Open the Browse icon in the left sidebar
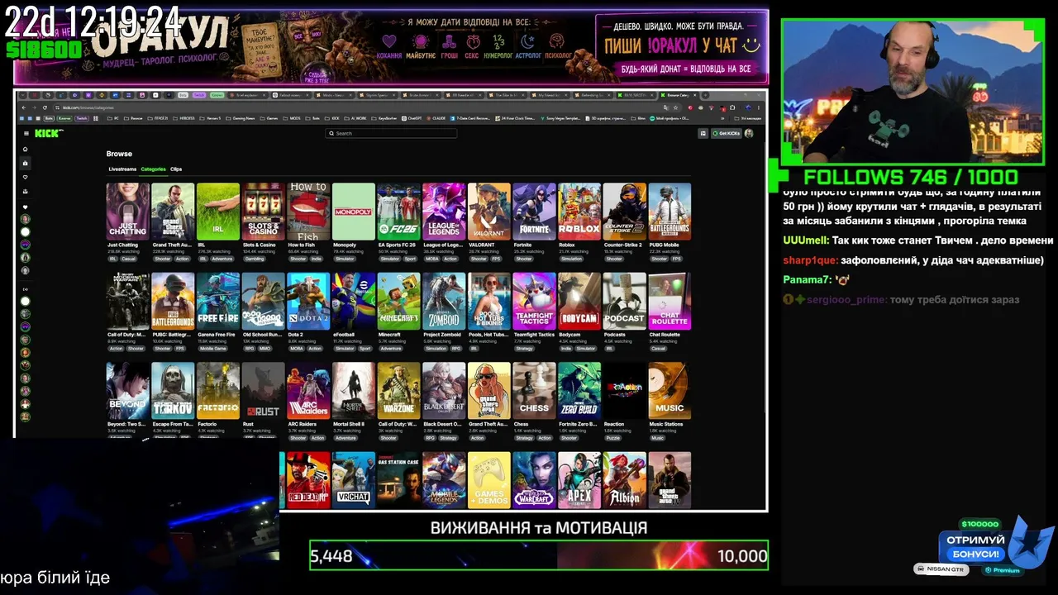Viewport: 1058px width, 595px height. [x=25, y=164]
